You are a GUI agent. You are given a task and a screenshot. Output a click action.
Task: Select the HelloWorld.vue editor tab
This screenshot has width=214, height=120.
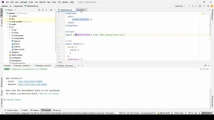click(66, 10)
